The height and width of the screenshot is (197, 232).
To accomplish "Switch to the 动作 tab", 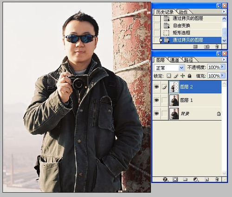I will [183, 12].
